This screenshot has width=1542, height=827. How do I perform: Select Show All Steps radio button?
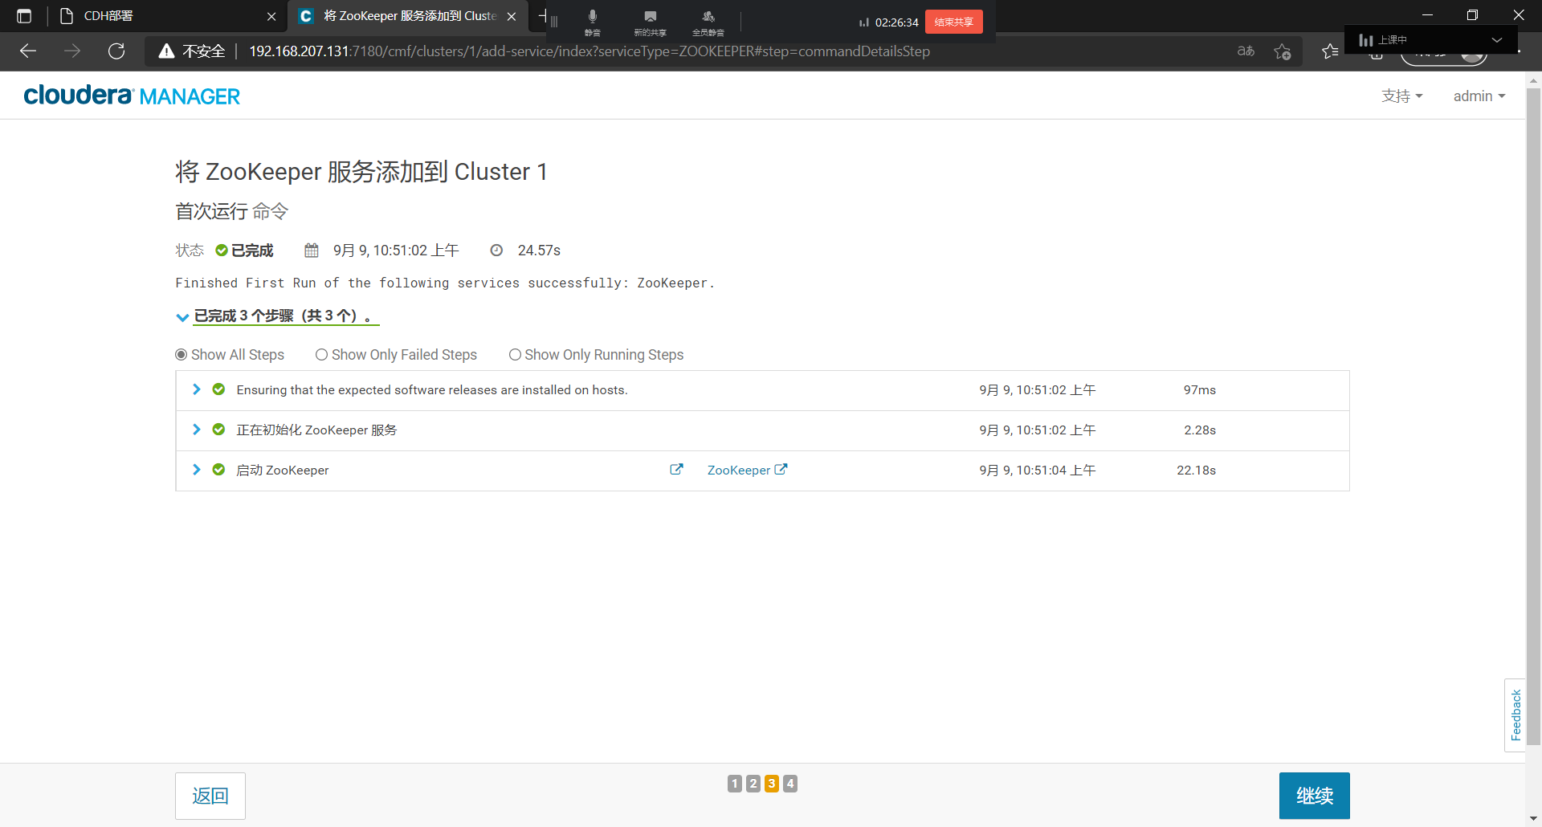tap(182, 355)
